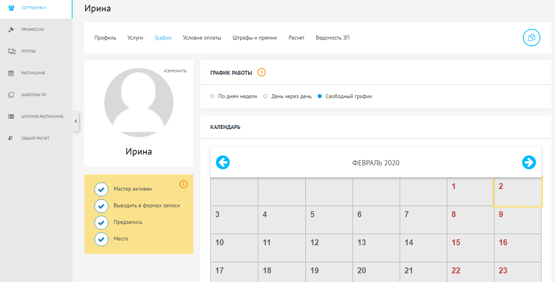Image resolution: width=555 pixels, height=282 pixels.
Task: Open the Профиль tab
Action: (x=105, y=38)
